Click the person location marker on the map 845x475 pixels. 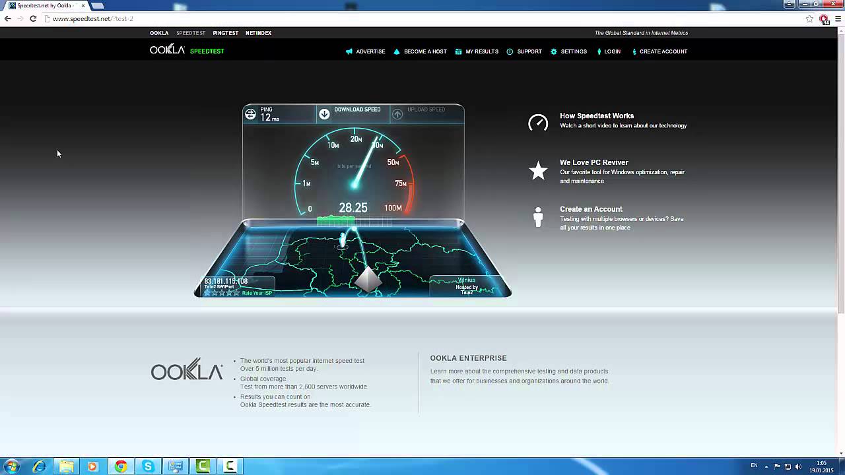click(x=343, y=240)
